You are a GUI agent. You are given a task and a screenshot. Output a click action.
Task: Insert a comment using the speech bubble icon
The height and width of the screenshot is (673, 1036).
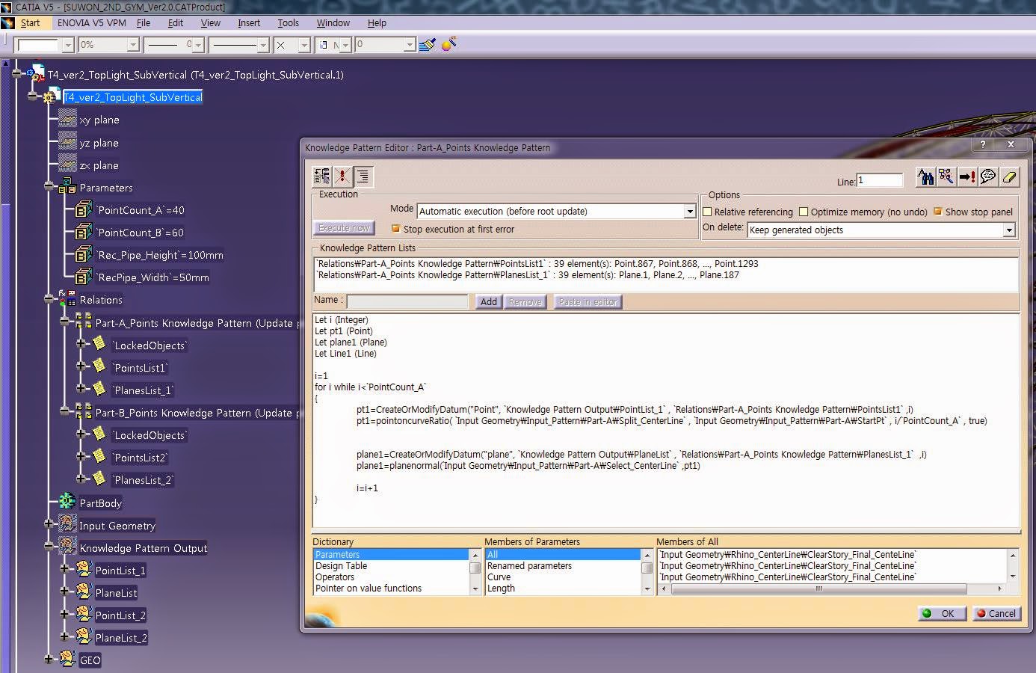click(x=988, y=177)
